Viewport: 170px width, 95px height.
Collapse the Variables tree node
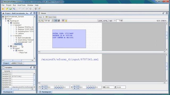click(8, 23)
